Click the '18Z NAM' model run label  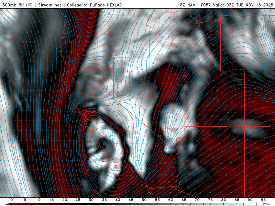coord(187,5)
